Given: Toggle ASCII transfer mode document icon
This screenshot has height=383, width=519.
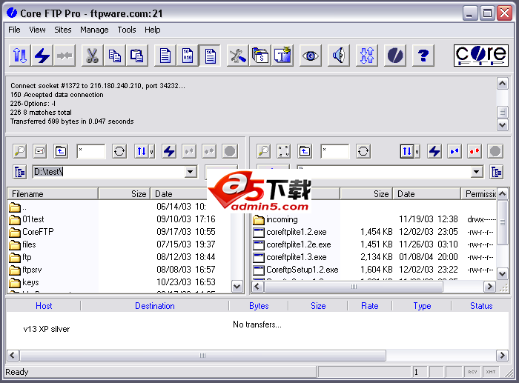Looking at the screenshot, I should [165, 56].
